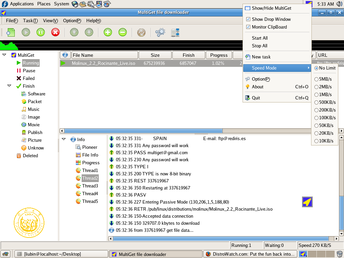Uncheck Show Drop Window option

pos(249,19)
